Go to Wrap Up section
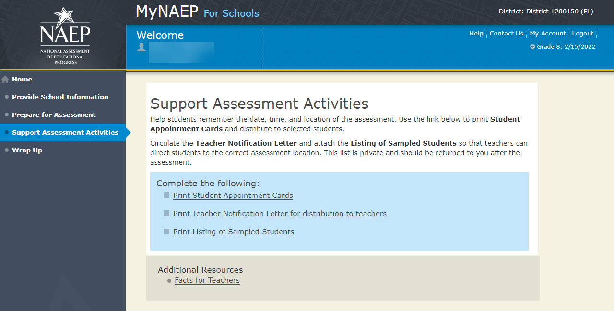The height and width of the screenshot is (311, 614). click(27, 150)
